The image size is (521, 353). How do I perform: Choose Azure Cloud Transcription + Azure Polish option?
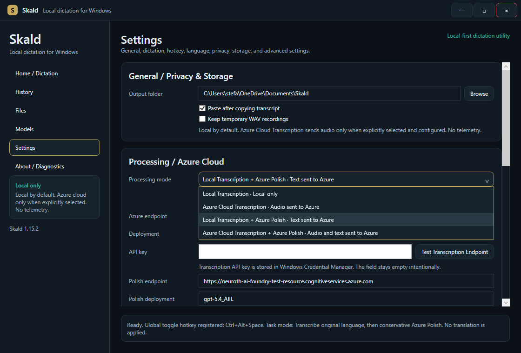(346, 233)
